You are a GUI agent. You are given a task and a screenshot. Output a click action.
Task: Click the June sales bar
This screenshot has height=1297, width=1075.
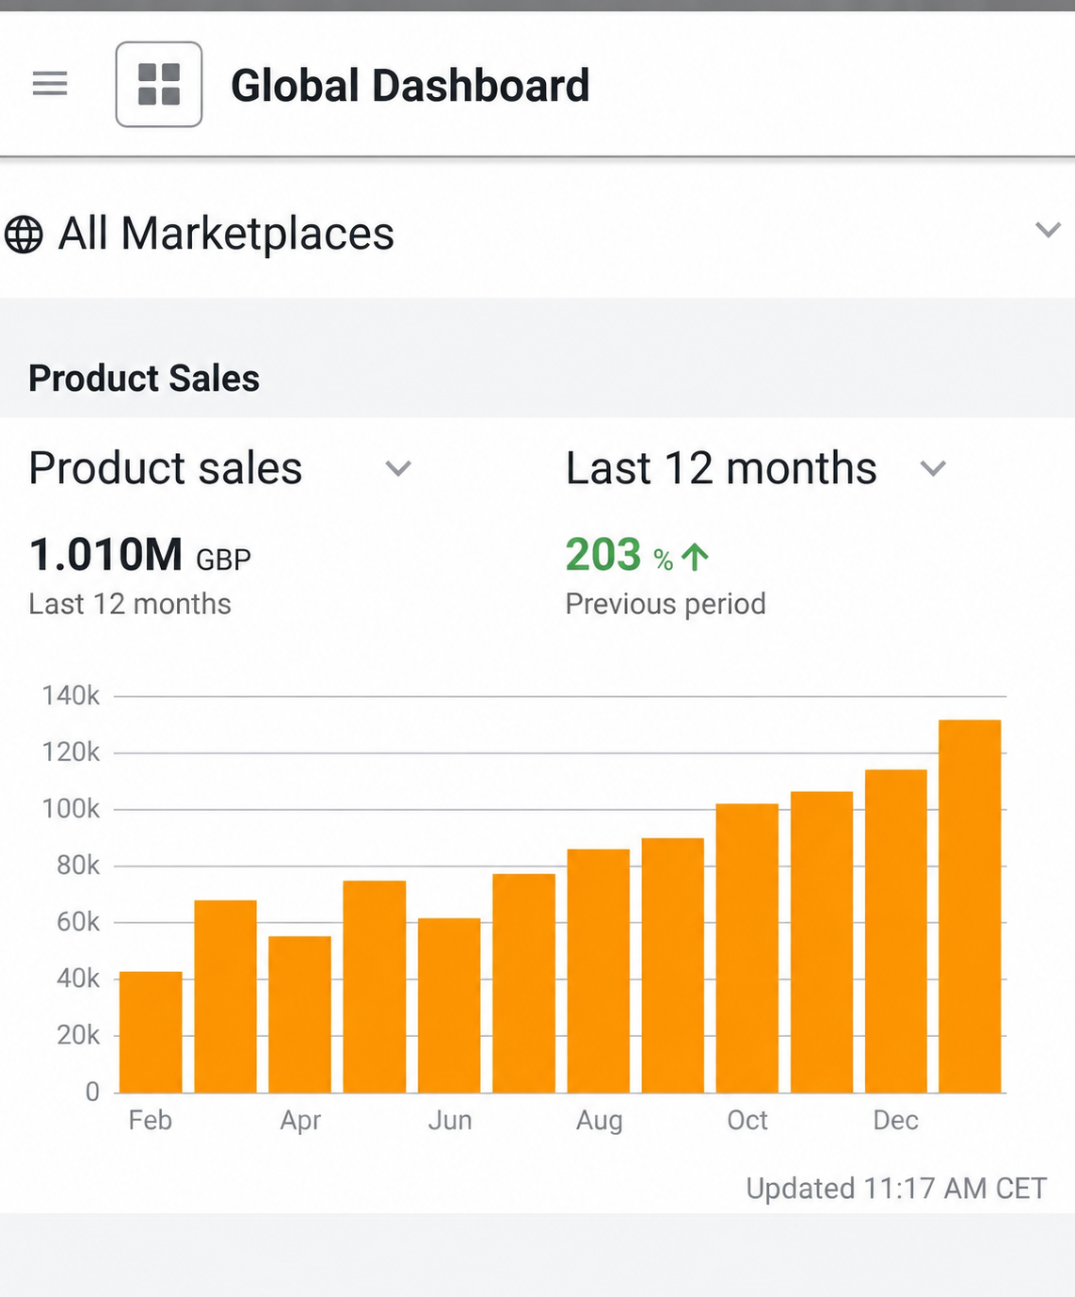tap(449, 1005)
